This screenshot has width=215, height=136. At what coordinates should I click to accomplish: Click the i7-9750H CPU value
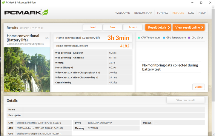[39, 123]
